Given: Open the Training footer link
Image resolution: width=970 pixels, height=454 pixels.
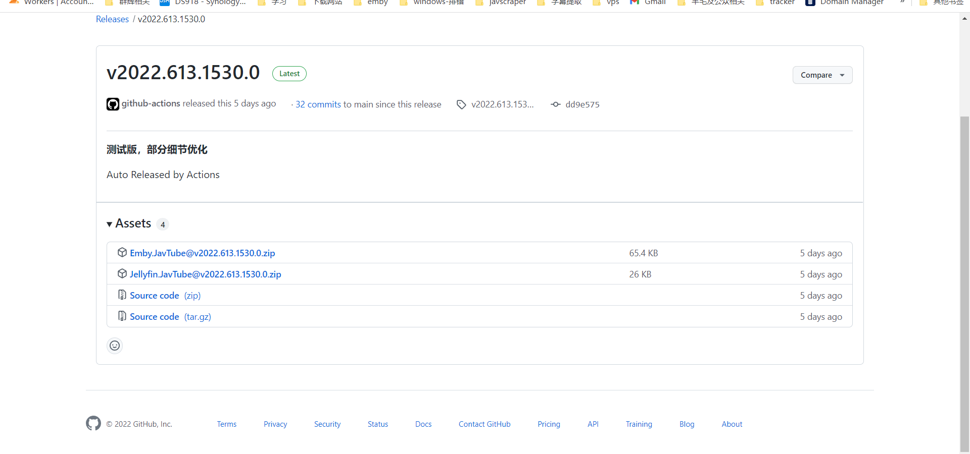Looking at the screenshot, I should pyautogui.click(x=639, y=424).
